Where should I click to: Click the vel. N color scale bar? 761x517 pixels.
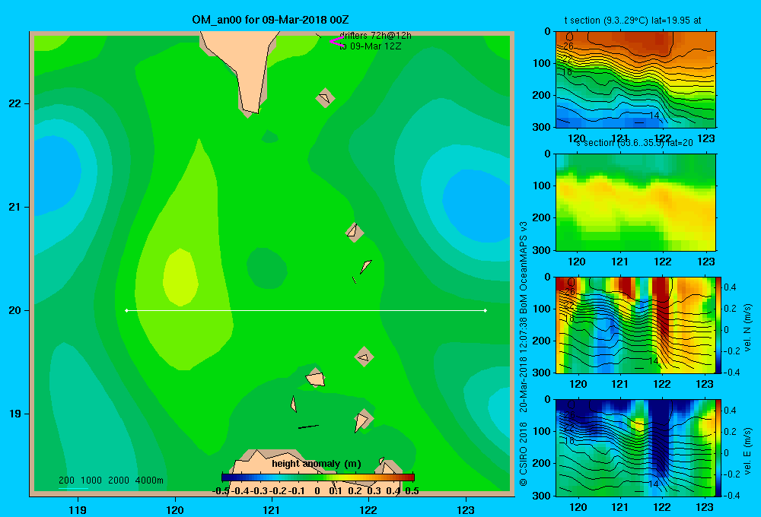pos(719,325)
